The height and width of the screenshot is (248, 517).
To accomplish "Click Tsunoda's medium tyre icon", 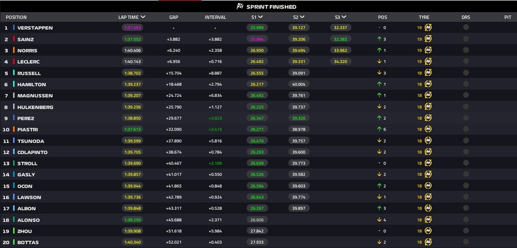I will pos(428,141).
